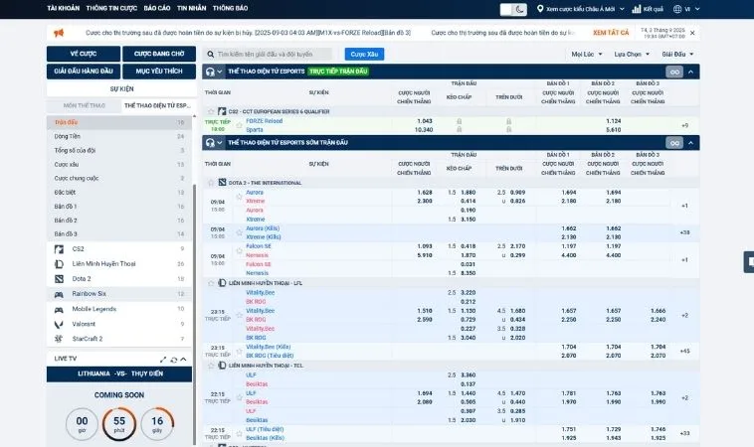Click the XEM TẤT CẢ link
Viewport: 754px width, 447px height.
(x=611, y=32)
